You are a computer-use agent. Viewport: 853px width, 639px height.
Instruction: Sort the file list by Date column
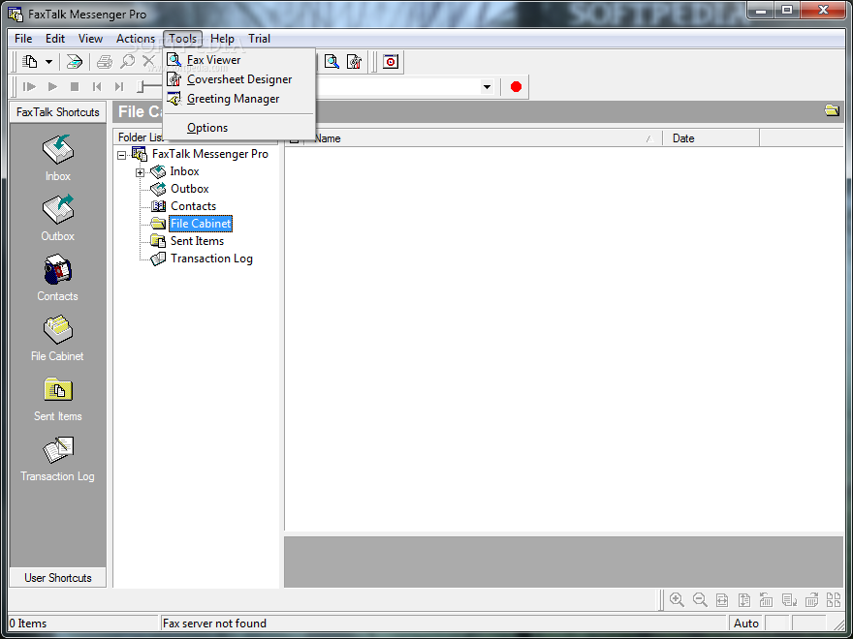pos(711,138)
